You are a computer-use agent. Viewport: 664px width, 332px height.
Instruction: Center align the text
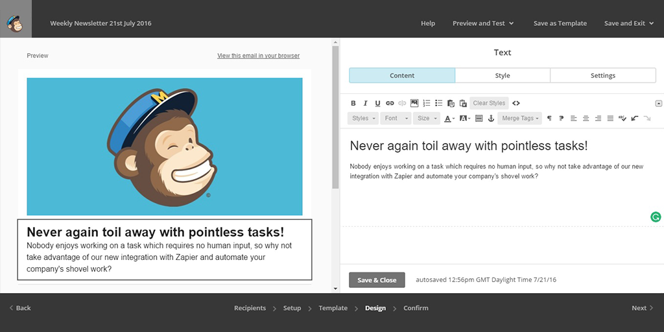pos(586,118)
